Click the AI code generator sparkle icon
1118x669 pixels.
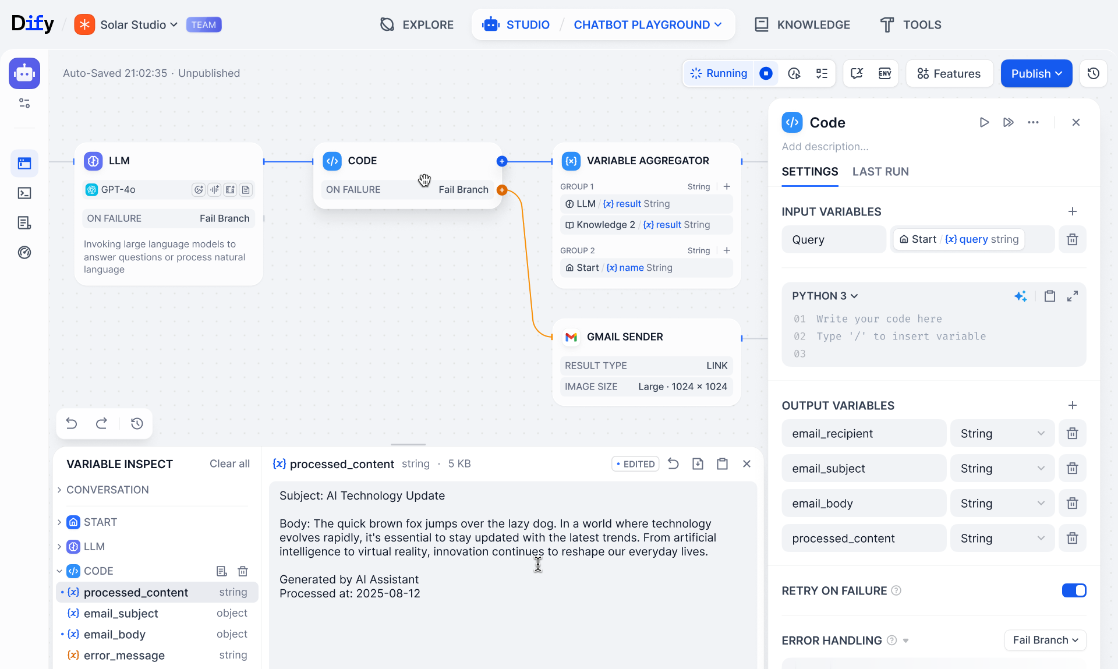pos(1021,296)
